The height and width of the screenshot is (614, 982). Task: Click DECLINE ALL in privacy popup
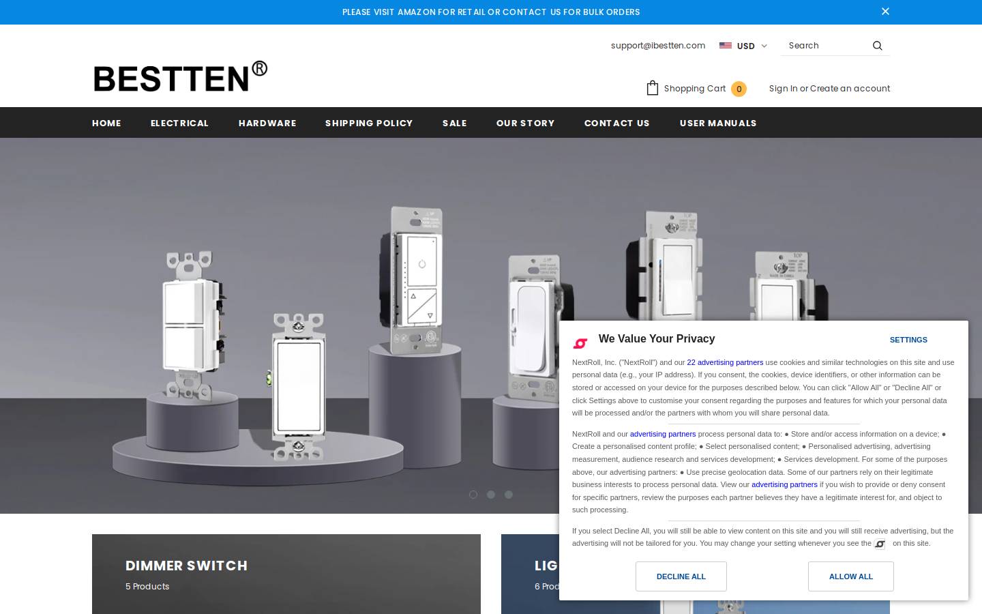tap(681, 576)
